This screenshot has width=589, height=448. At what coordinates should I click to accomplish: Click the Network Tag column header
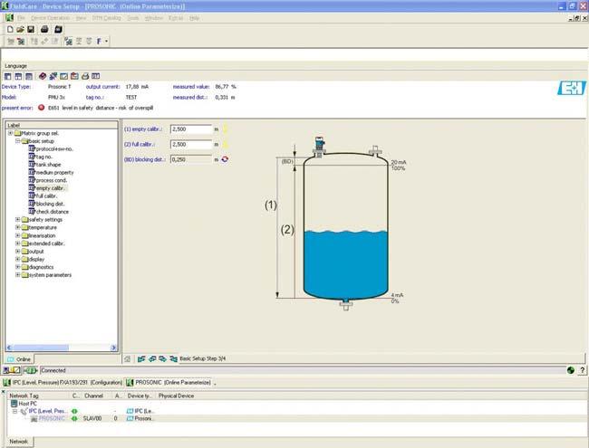(24, 396)
